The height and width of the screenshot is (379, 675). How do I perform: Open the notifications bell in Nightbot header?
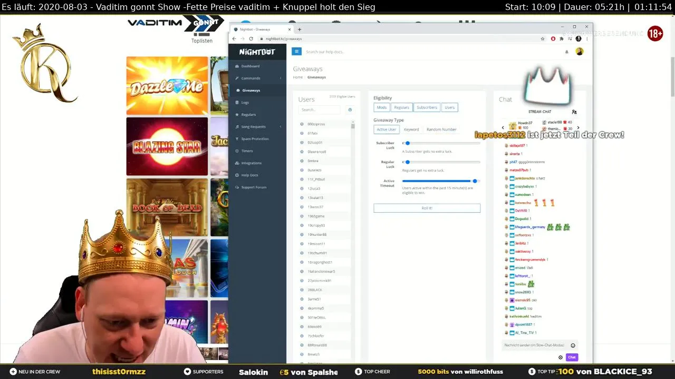567,52
